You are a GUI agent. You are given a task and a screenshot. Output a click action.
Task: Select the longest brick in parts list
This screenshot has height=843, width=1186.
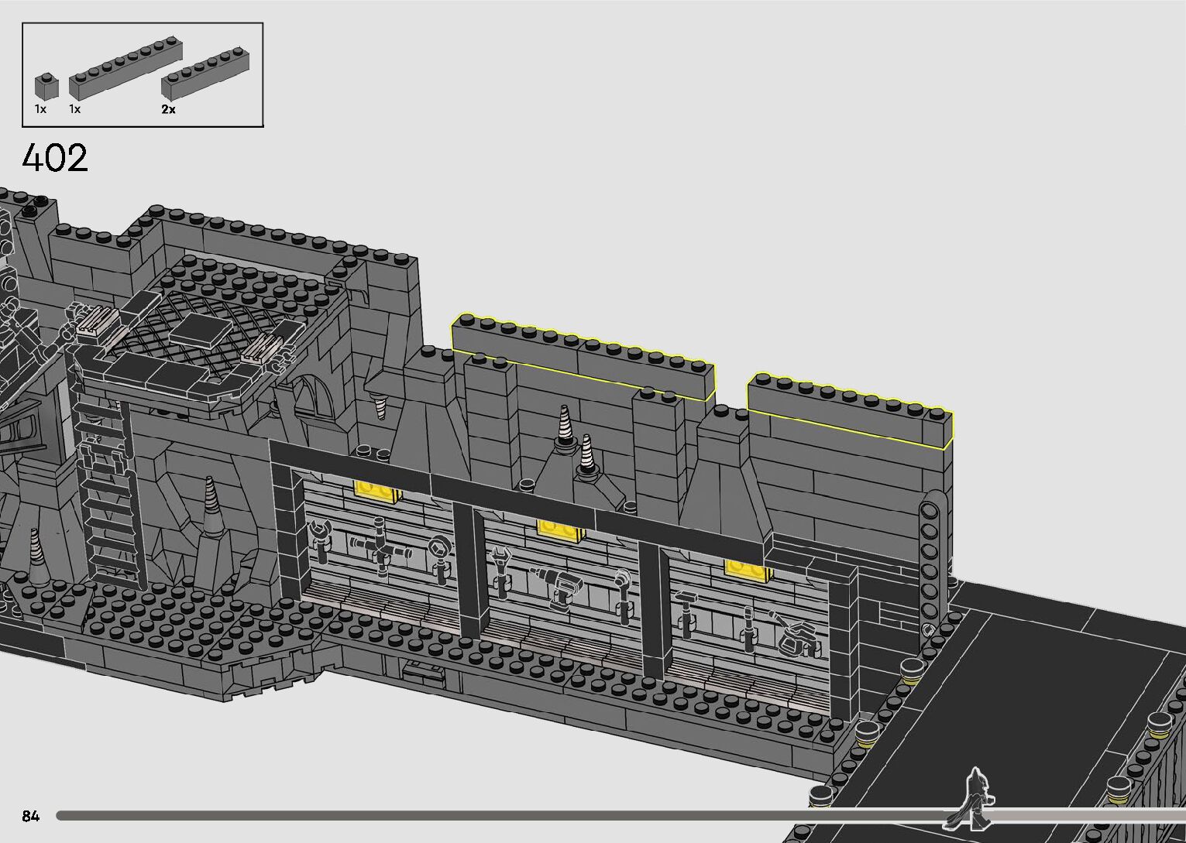(125, 69)
